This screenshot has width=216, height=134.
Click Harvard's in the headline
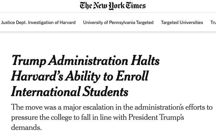point(37,76)
